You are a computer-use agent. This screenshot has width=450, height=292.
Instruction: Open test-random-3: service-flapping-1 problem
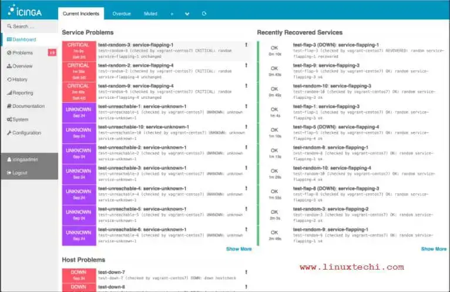click(136, 45)
